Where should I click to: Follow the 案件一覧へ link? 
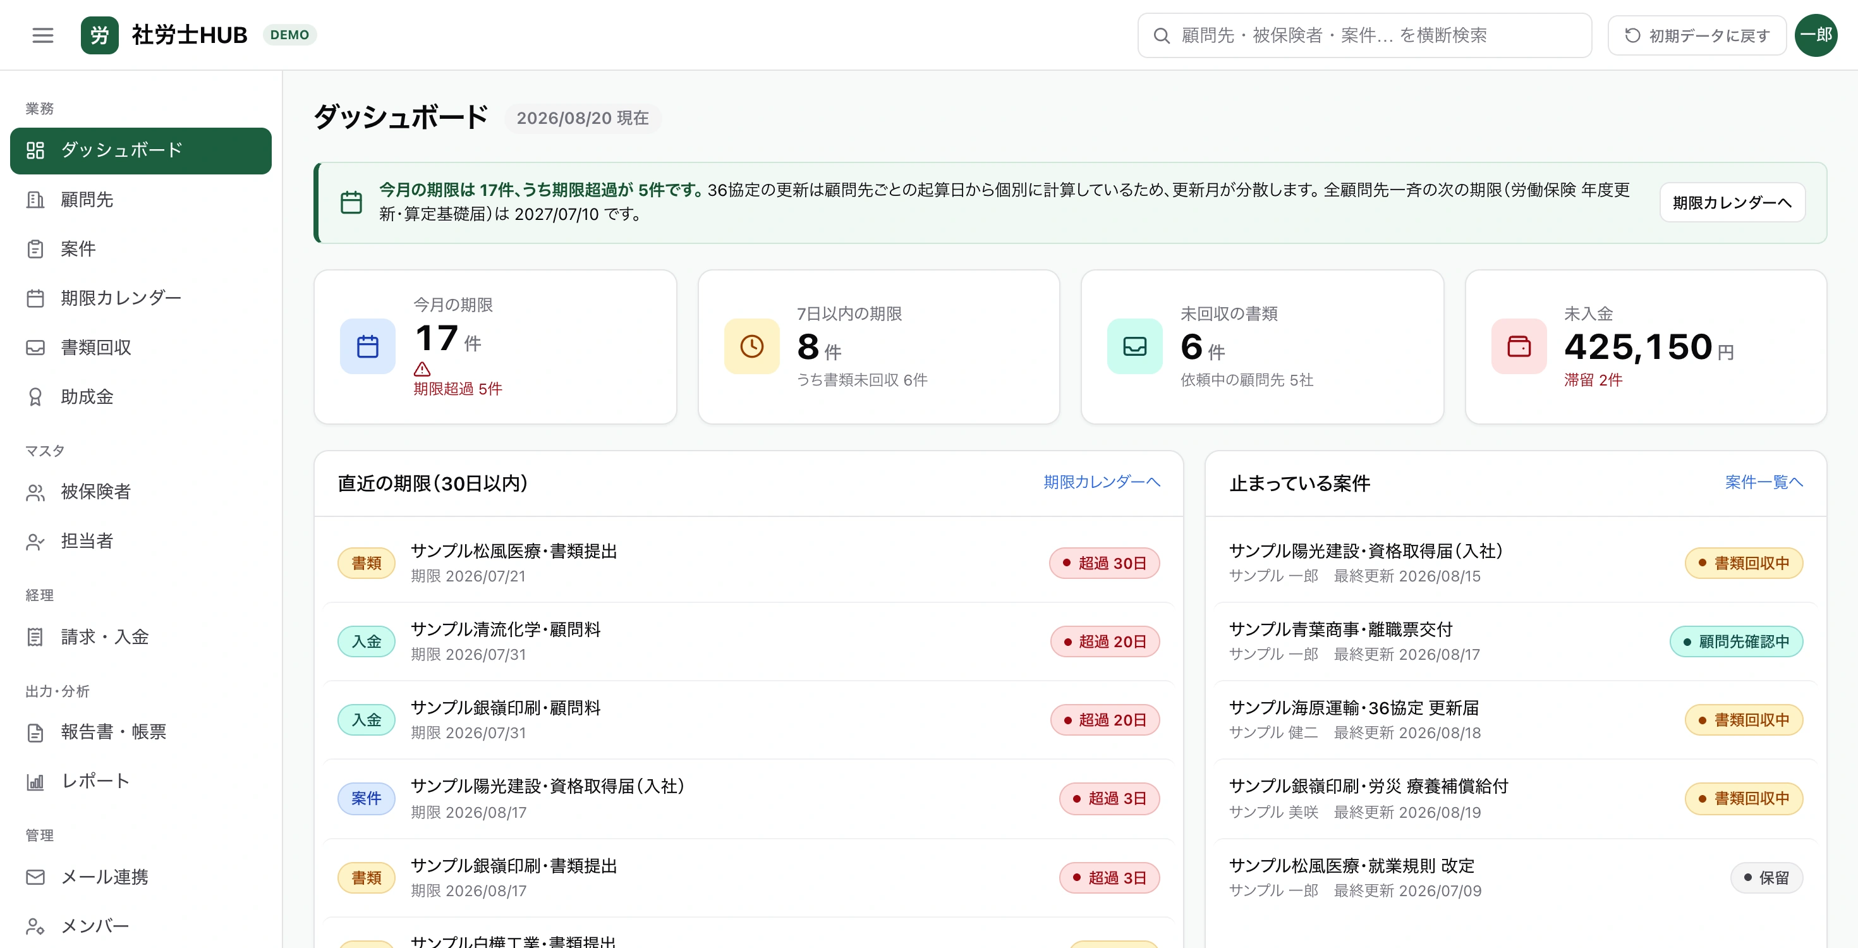tap(1763, 482)
